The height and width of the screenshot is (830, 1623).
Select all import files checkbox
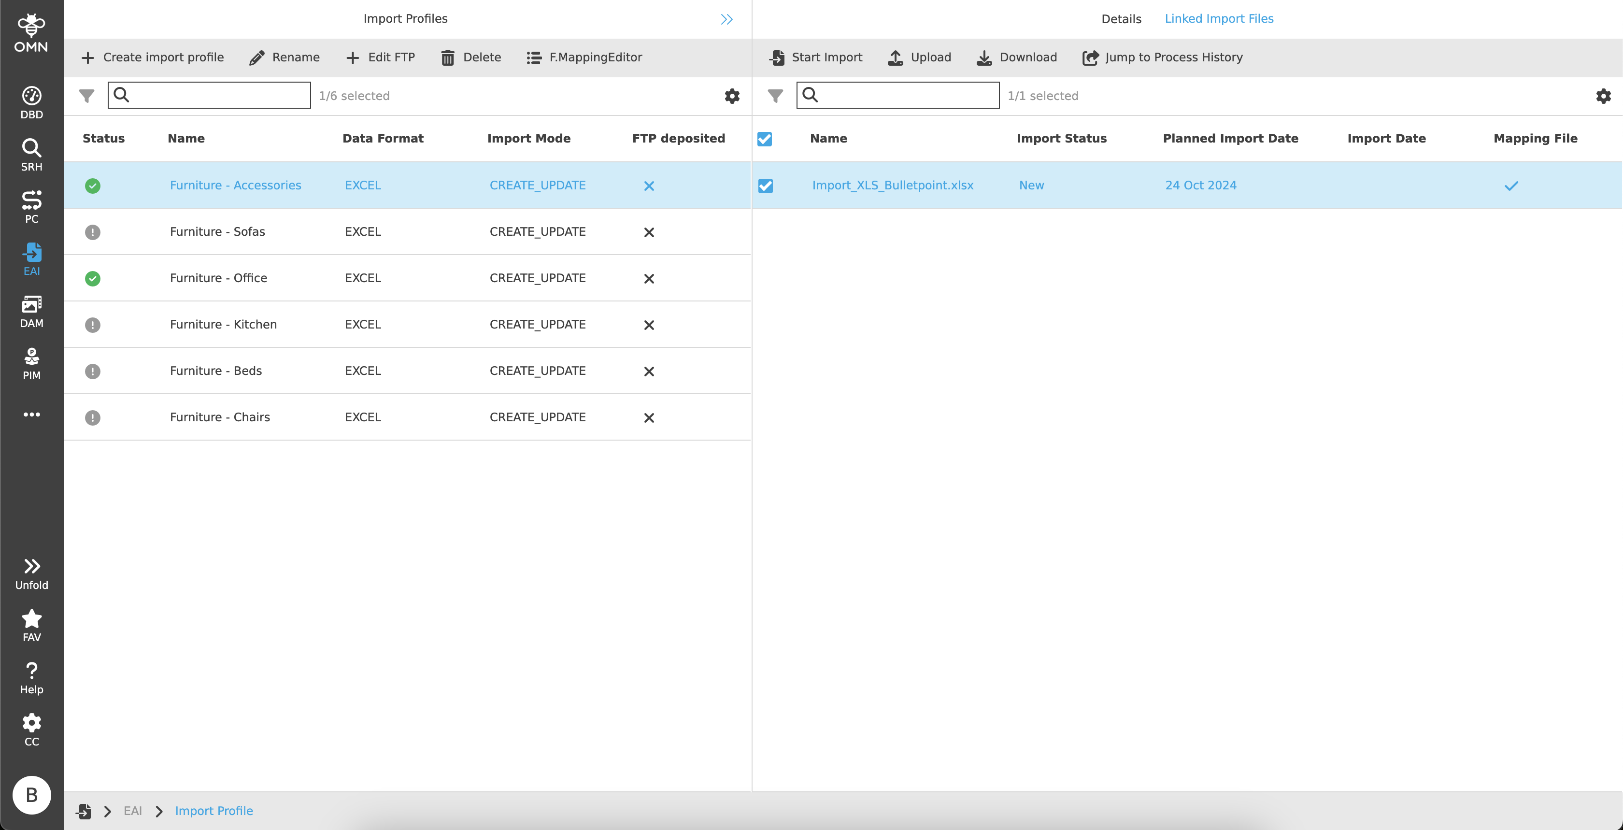pyautogui.click(x=765, y=139)
